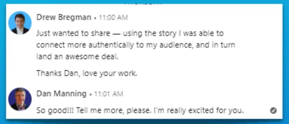
Task: Click the cut-off date header at top
Action: pos(144,3)
